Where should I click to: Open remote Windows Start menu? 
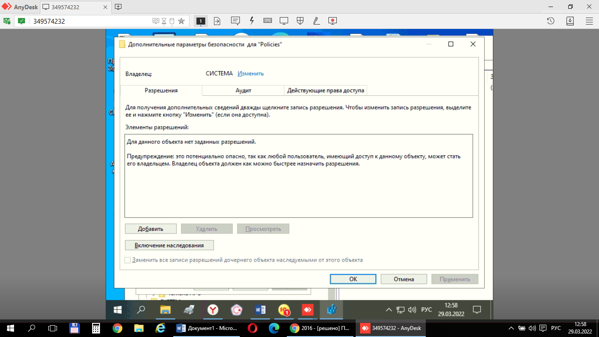(x=118, y=310)
